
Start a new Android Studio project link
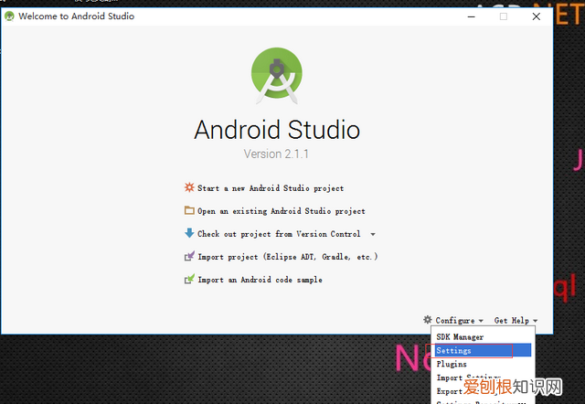click(271, 188)
